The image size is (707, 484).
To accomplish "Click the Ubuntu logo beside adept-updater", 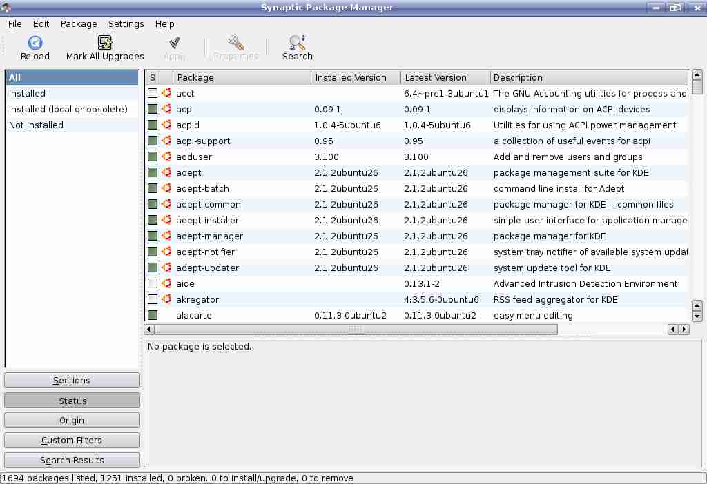I will point(166,268).
